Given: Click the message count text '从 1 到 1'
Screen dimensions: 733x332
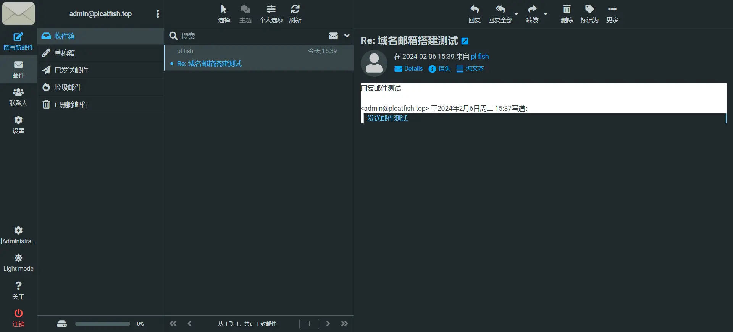Looking at the screenshot, I should point(228,324).
